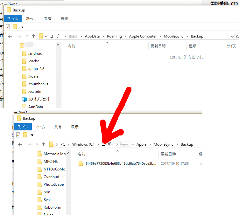239x215 pixels.
Task: Click Apple Computer in top address bar
Action: pyautogui.click(x=143, y=36)
